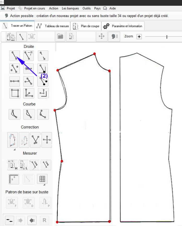
Task: Switch to the Tableau de mesure tab
Action: coord(53,26)
